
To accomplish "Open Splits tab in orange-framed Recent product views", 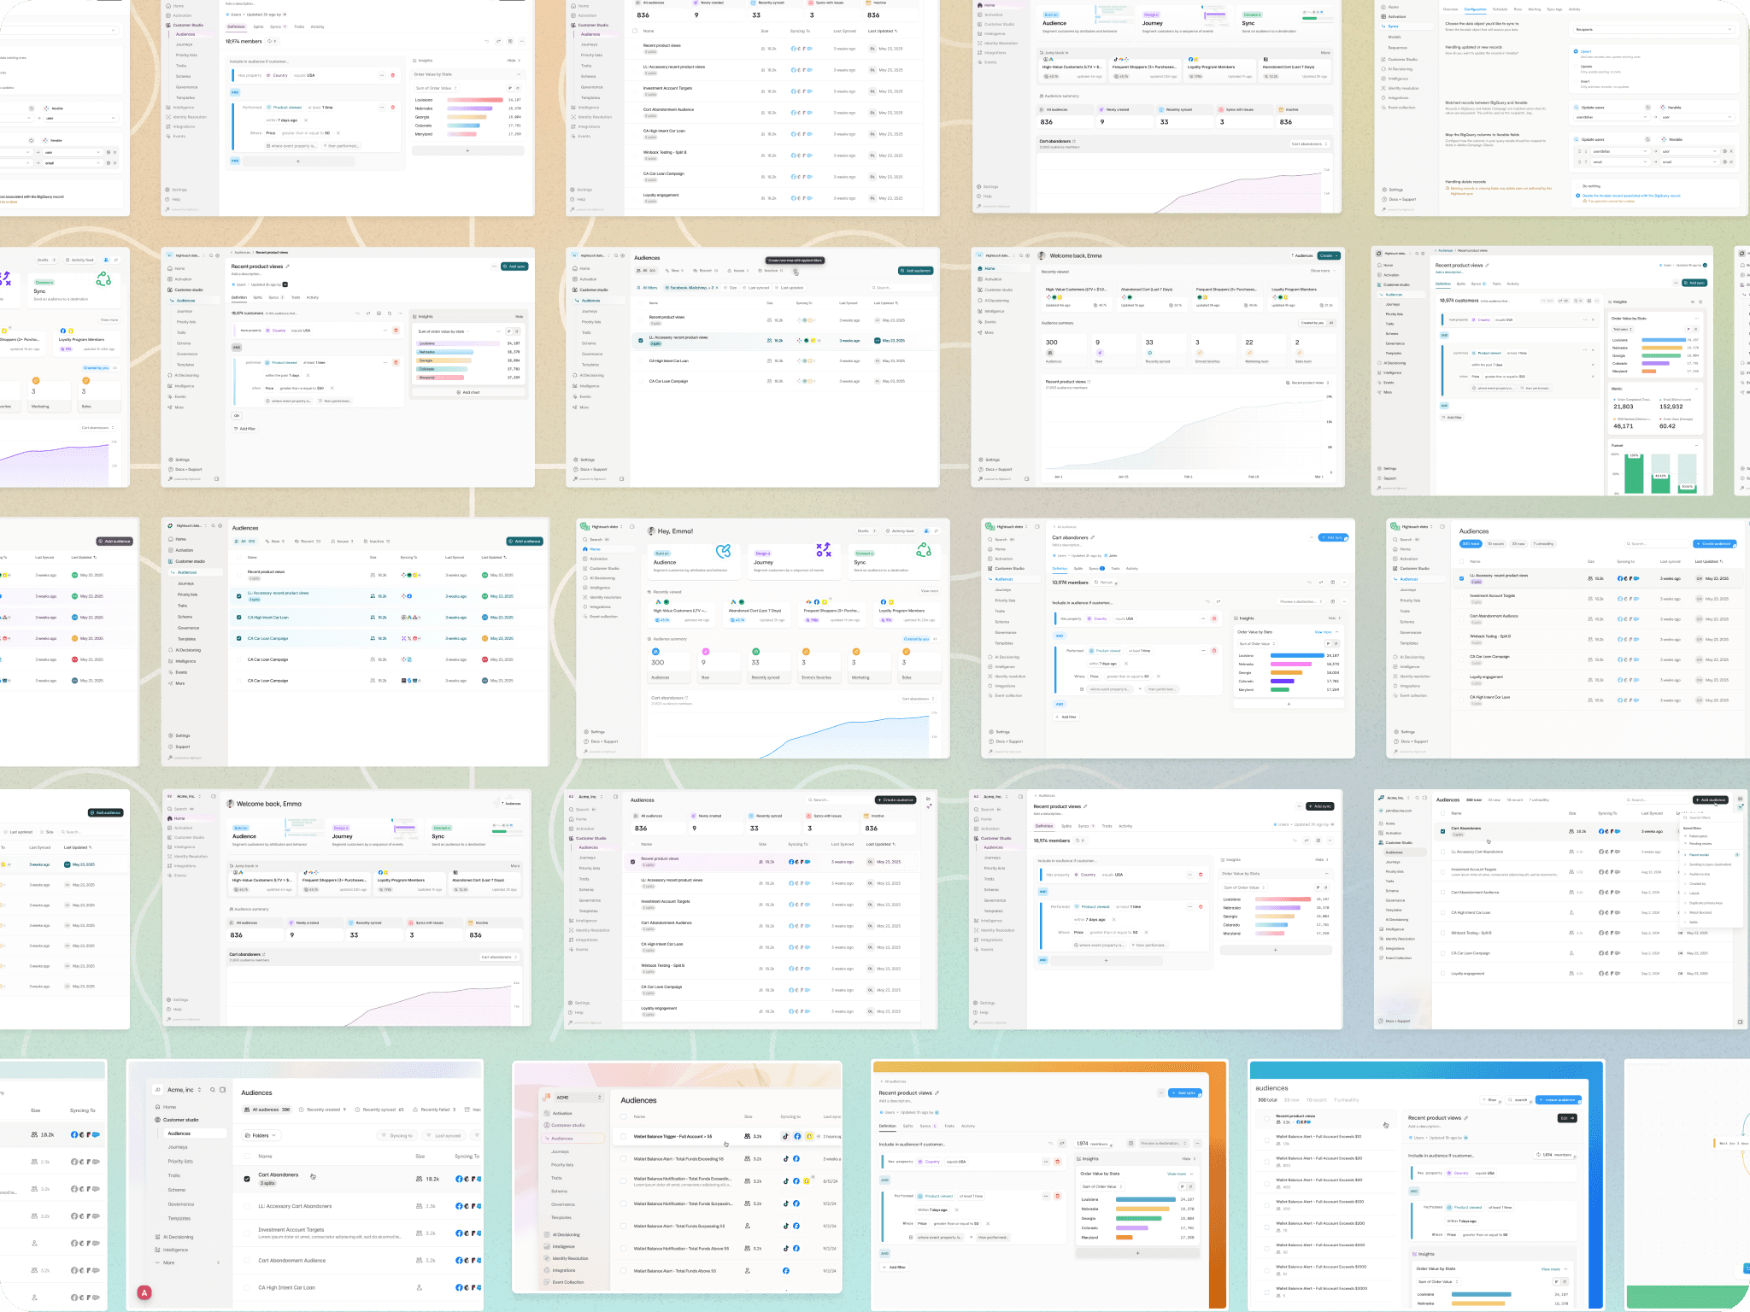I will pyautogui.click(x=907, y=1126).
